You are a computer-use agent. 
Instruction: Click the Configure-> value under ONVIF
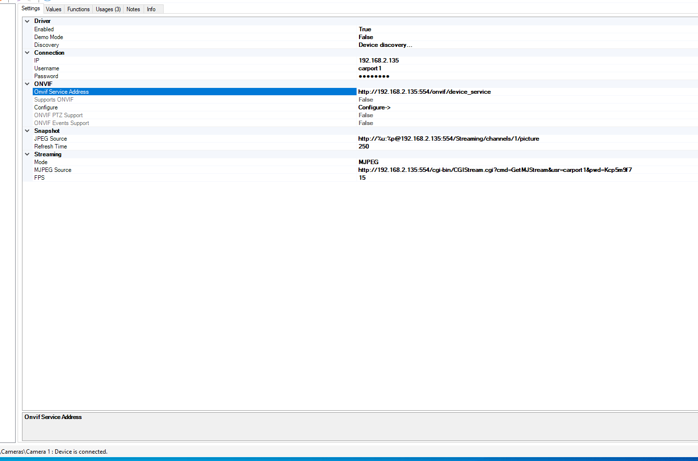[x=374, y=107]
